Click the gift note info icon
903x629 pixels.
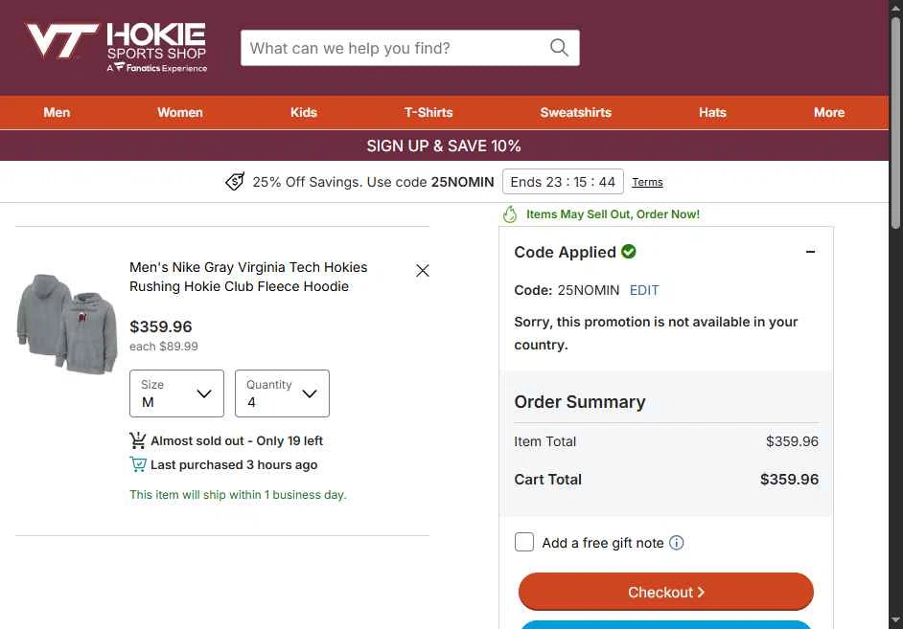[x=677, y=543]
